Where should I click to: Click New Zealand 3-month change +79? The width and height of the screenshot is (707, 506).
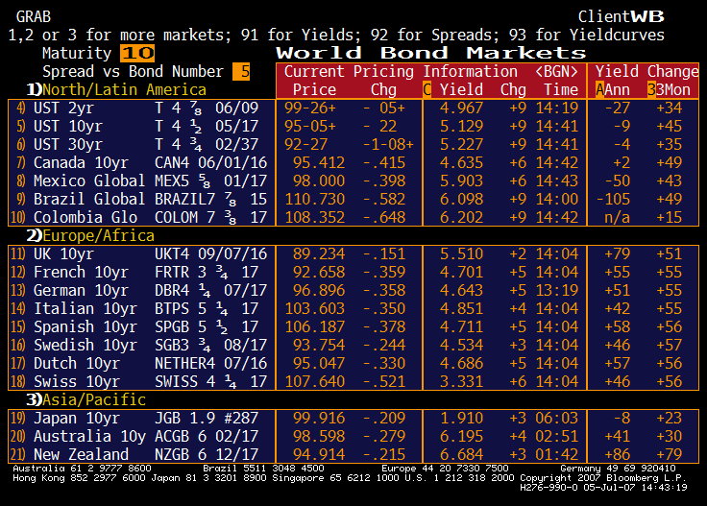[x=670, y=455]
